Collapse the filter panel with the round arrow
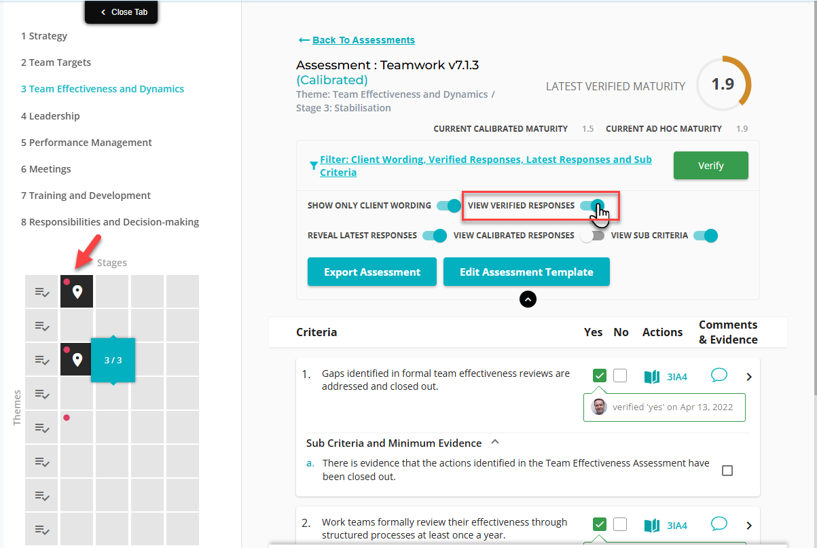The image size is (817, 548). click(x=528, y=299)
